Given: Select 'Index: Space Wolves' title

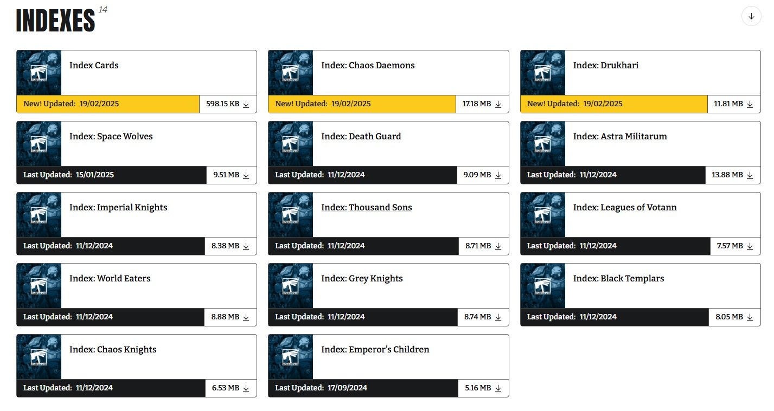Looking at the screenshot, I should click(x=111, y=137).
